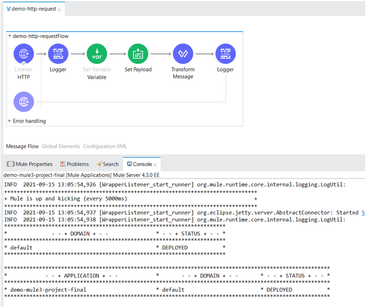Screen dimensions: 375x308
Task: Expand the Error handling section
Action: (10, 121)
